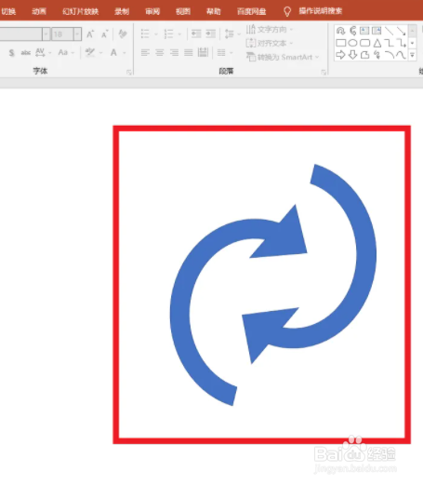Click 文字方向 text direction button
Viewport: 423px width, 485px height.
pos(270,30)
